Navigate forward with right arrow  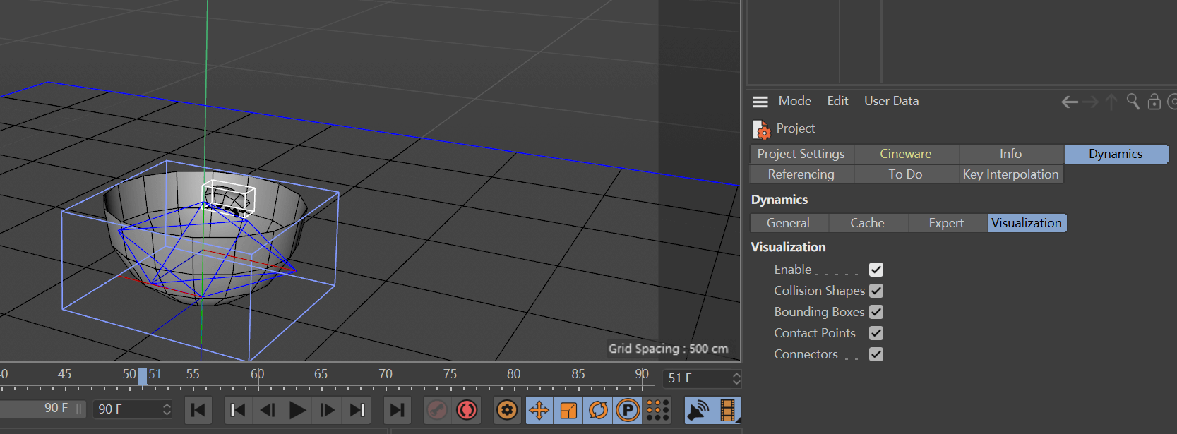tap(1091, 102)
